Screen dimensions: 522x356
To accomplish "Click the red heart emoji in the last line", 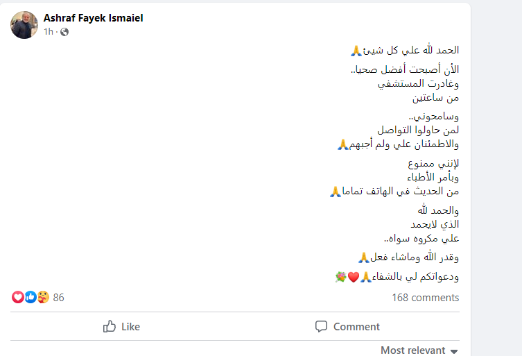I will pyautogui.click(x=354, y=277).
